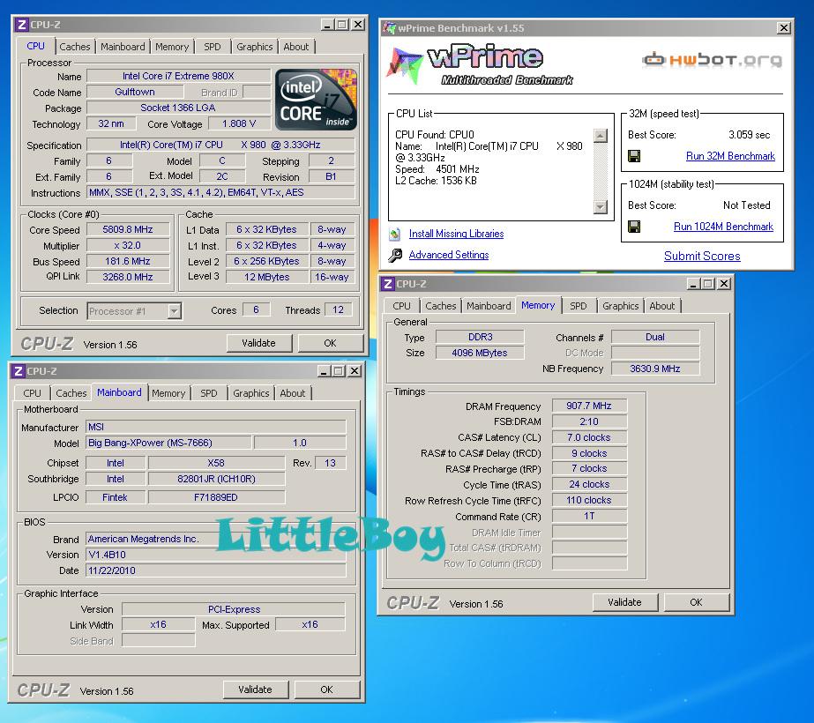Click Validate in top-left CPU-Z window
This screenshot has height=723, width=814.
pos(259,343)
